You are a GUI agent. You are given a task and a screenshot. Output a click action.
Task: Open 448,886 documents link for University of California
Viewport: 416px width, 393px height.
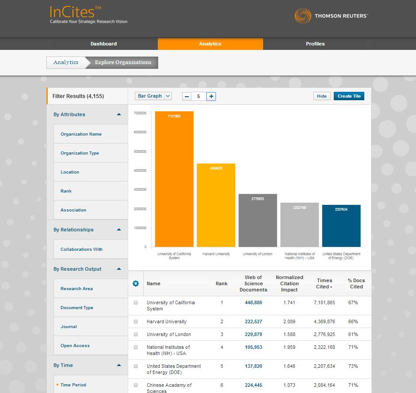253,302
